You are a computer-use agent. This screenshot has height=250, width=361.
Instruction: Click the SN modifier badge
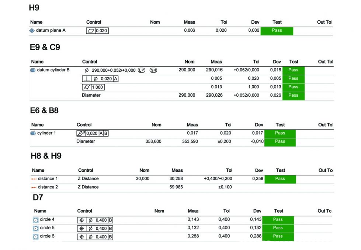click(153, 70)
